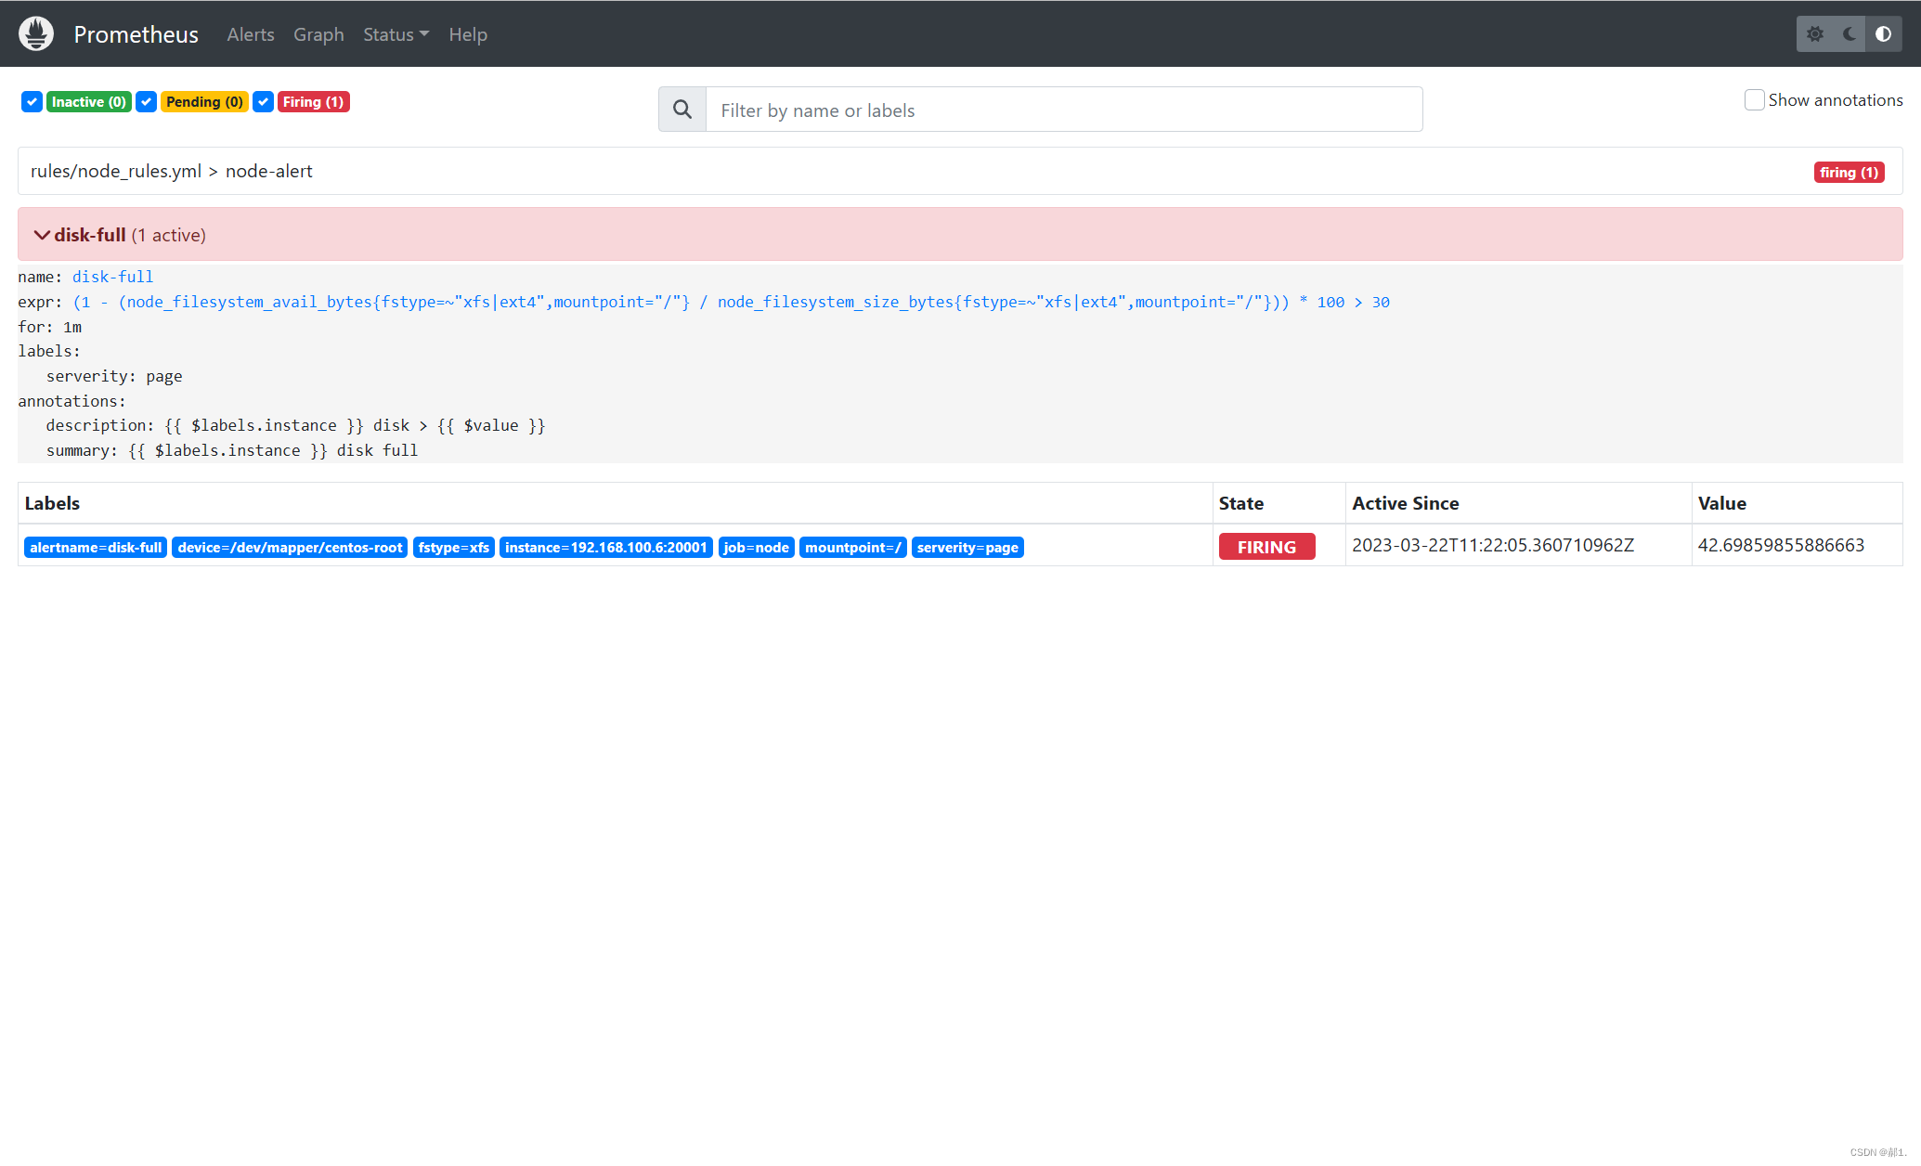This screenshot has height=1166, width=1921.
Task: Follow the disk-full rule name link
Action: coord(112,277)
